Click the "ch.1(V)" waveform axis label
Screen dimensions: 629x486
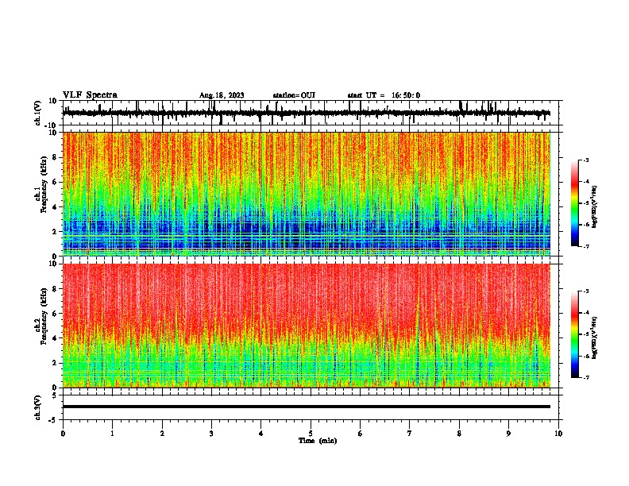click(x=38, y=113)
